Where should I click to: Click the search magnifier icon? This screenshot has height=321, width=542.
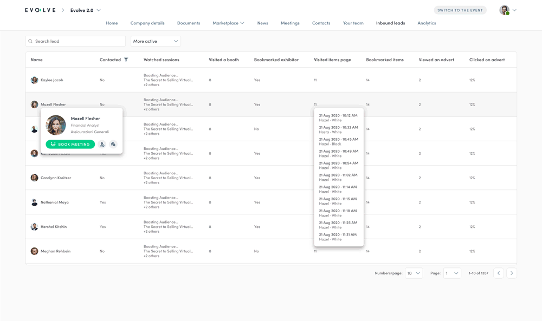(30, 41)
